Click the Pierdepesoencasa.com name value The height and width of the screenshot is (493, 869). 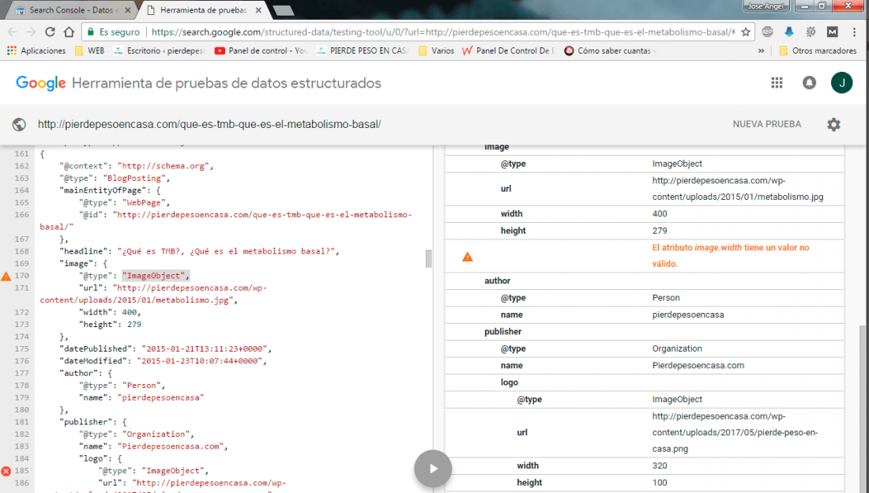click(698, 366)
